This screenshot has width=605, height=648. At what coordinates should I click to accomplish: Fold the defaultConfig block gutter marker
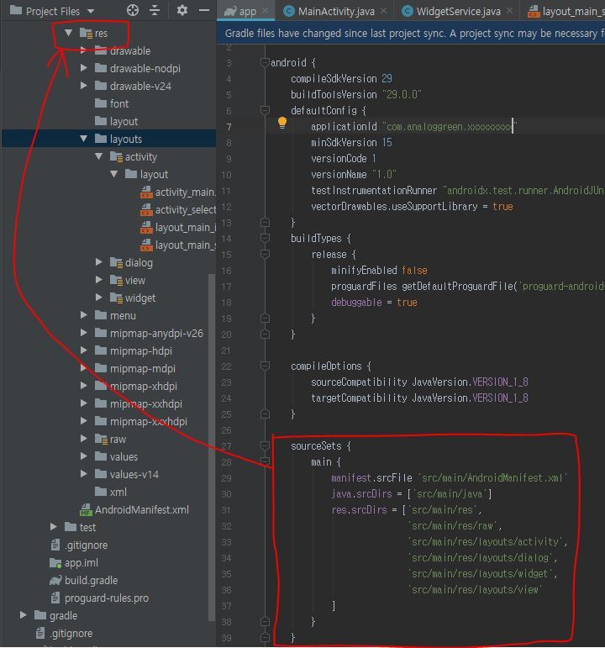tap(265, 110)
